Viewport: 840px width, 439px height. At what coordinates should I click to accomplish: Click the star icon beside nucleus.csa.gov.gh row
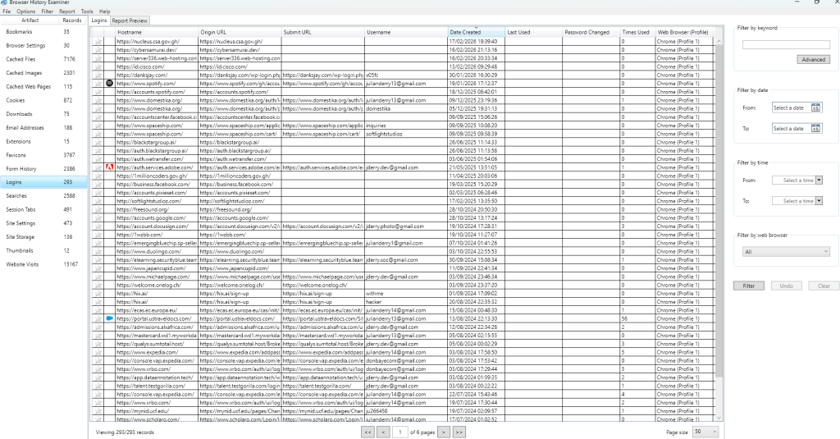click(98, 41)
